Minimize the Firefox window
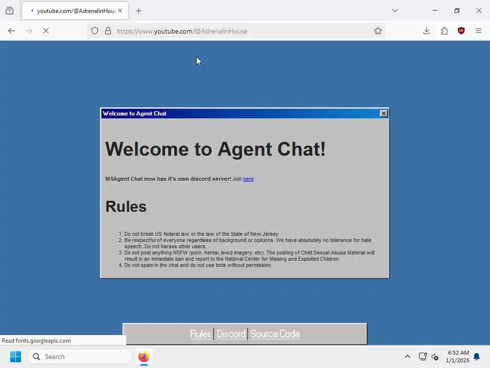The height and width of the screenshot is (368, 490). tap(435, 11)
